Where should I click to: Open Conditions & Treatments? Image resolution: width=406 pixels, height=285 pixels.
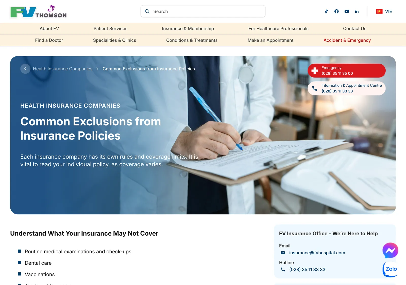[192, 40]
